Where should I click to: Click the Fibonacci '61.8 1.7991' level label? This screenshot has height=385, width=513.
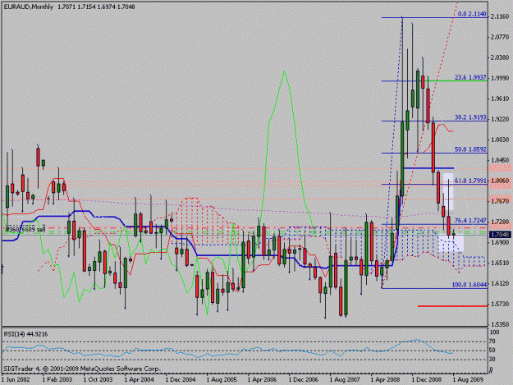[x=470, y=181]
